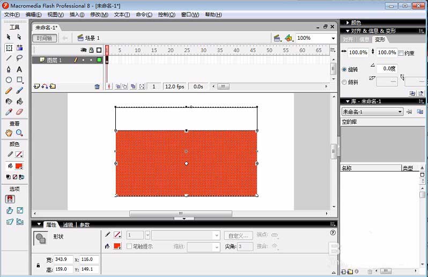Switch to 信息 info tab
This screenshot has height=277, width=428.
pyautogui.click(x=364, y=40)
